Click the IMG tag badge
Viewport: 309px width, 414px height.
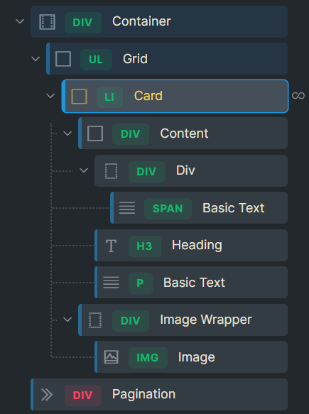(148, 358)
